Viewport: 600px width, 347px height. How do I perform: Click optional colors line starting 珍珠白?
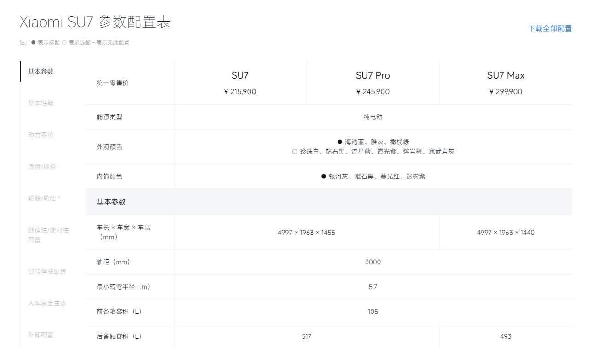coord(373,152)
